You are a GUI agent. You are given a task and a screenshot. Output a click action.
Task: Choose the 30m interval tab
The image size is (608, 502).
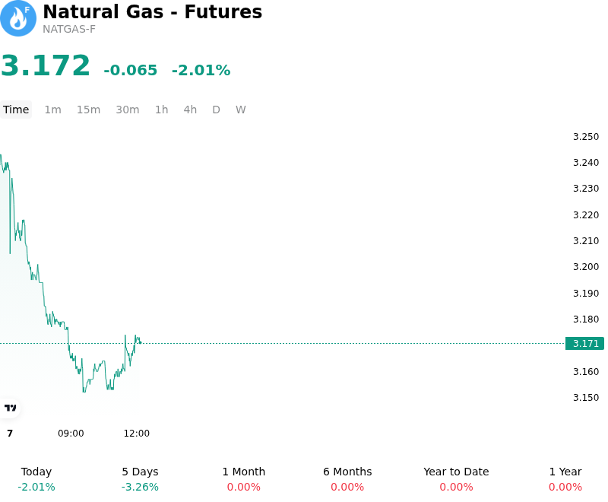coord(128,110)
